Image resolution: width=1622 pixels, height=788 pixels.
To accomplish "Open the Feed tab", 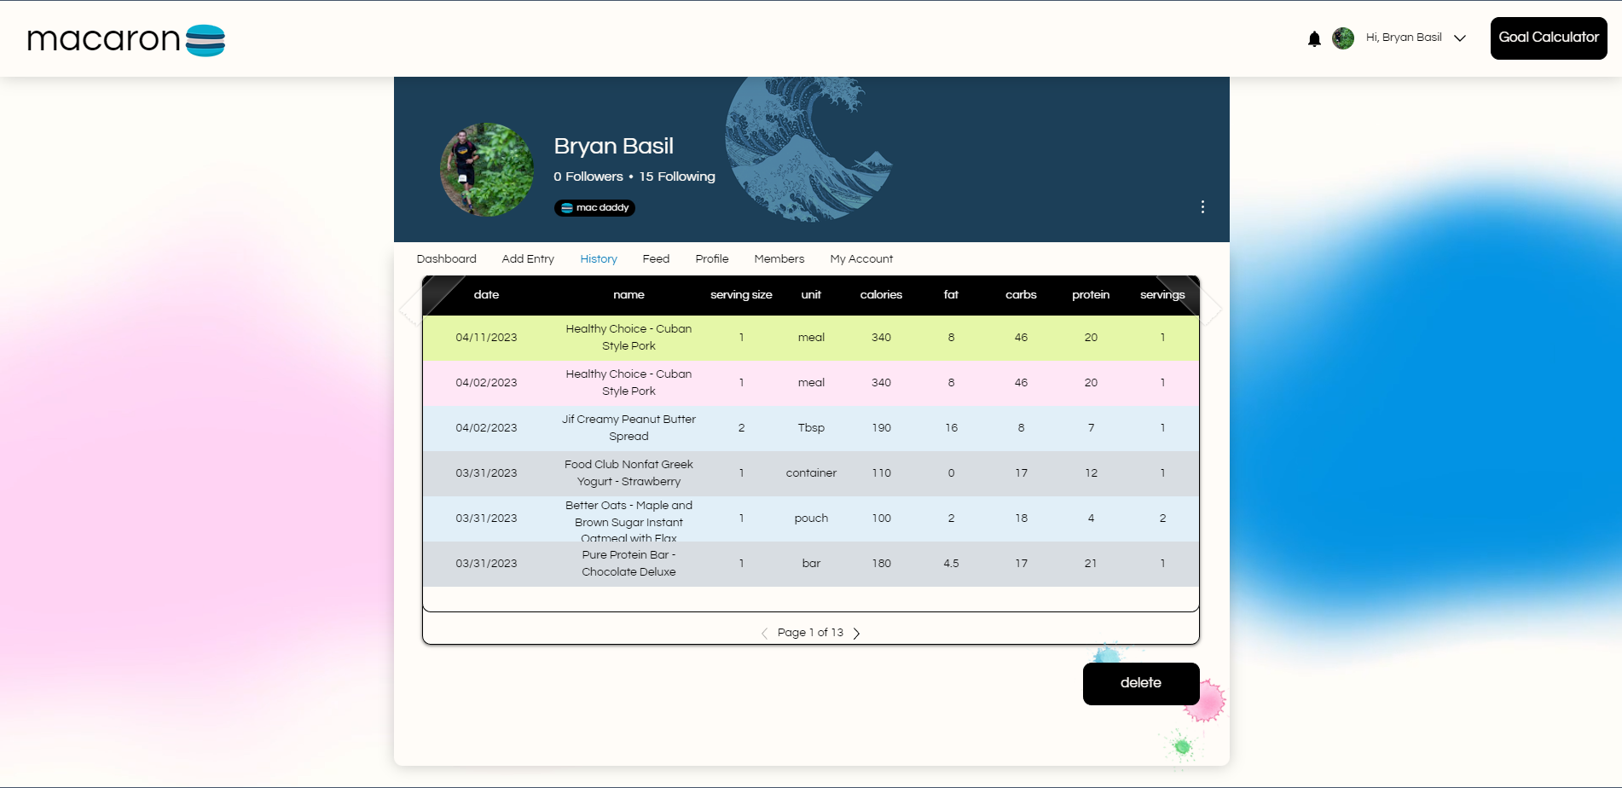I will click(x=656, y=259).
